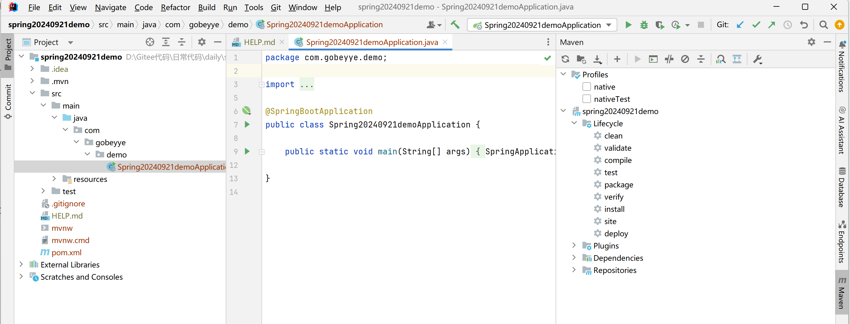Show Git history clock icon

pyautogui.click(x=788, y=25)
